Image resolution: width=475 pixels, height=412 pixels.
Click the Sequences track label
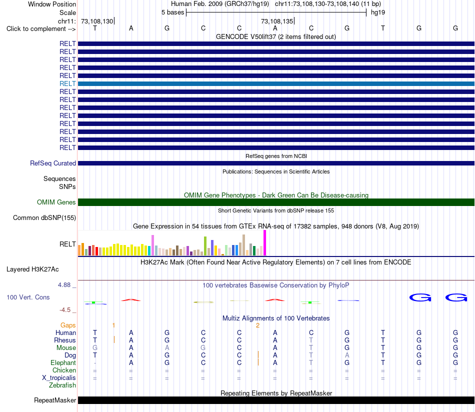click(59, 178)
